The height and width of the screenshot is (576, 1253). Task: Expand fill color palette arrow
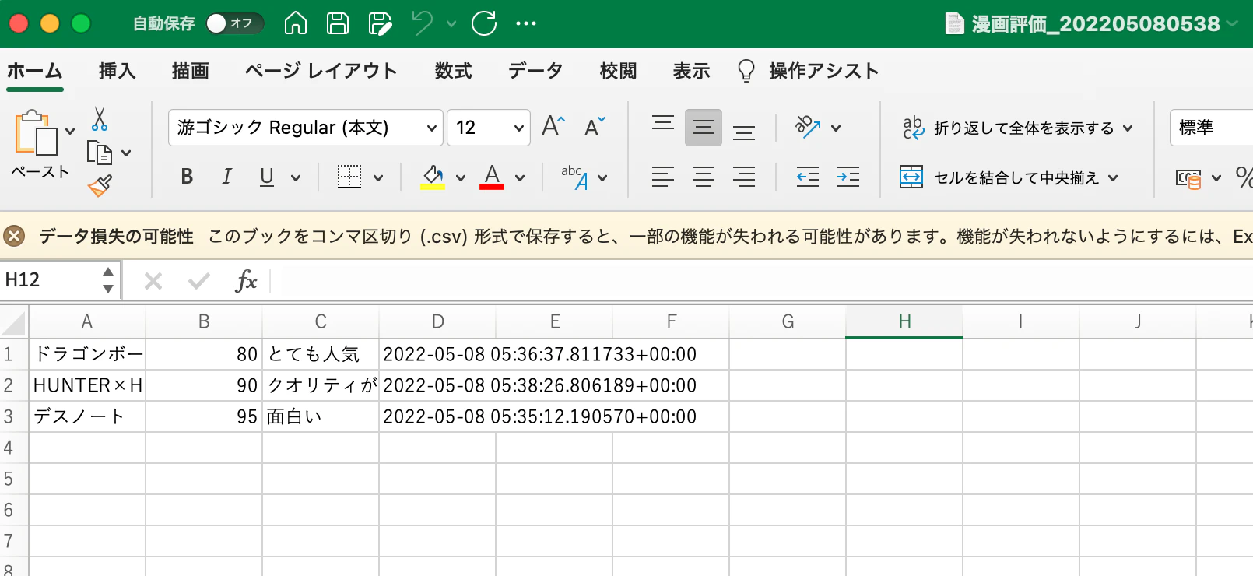coord(461,178)
